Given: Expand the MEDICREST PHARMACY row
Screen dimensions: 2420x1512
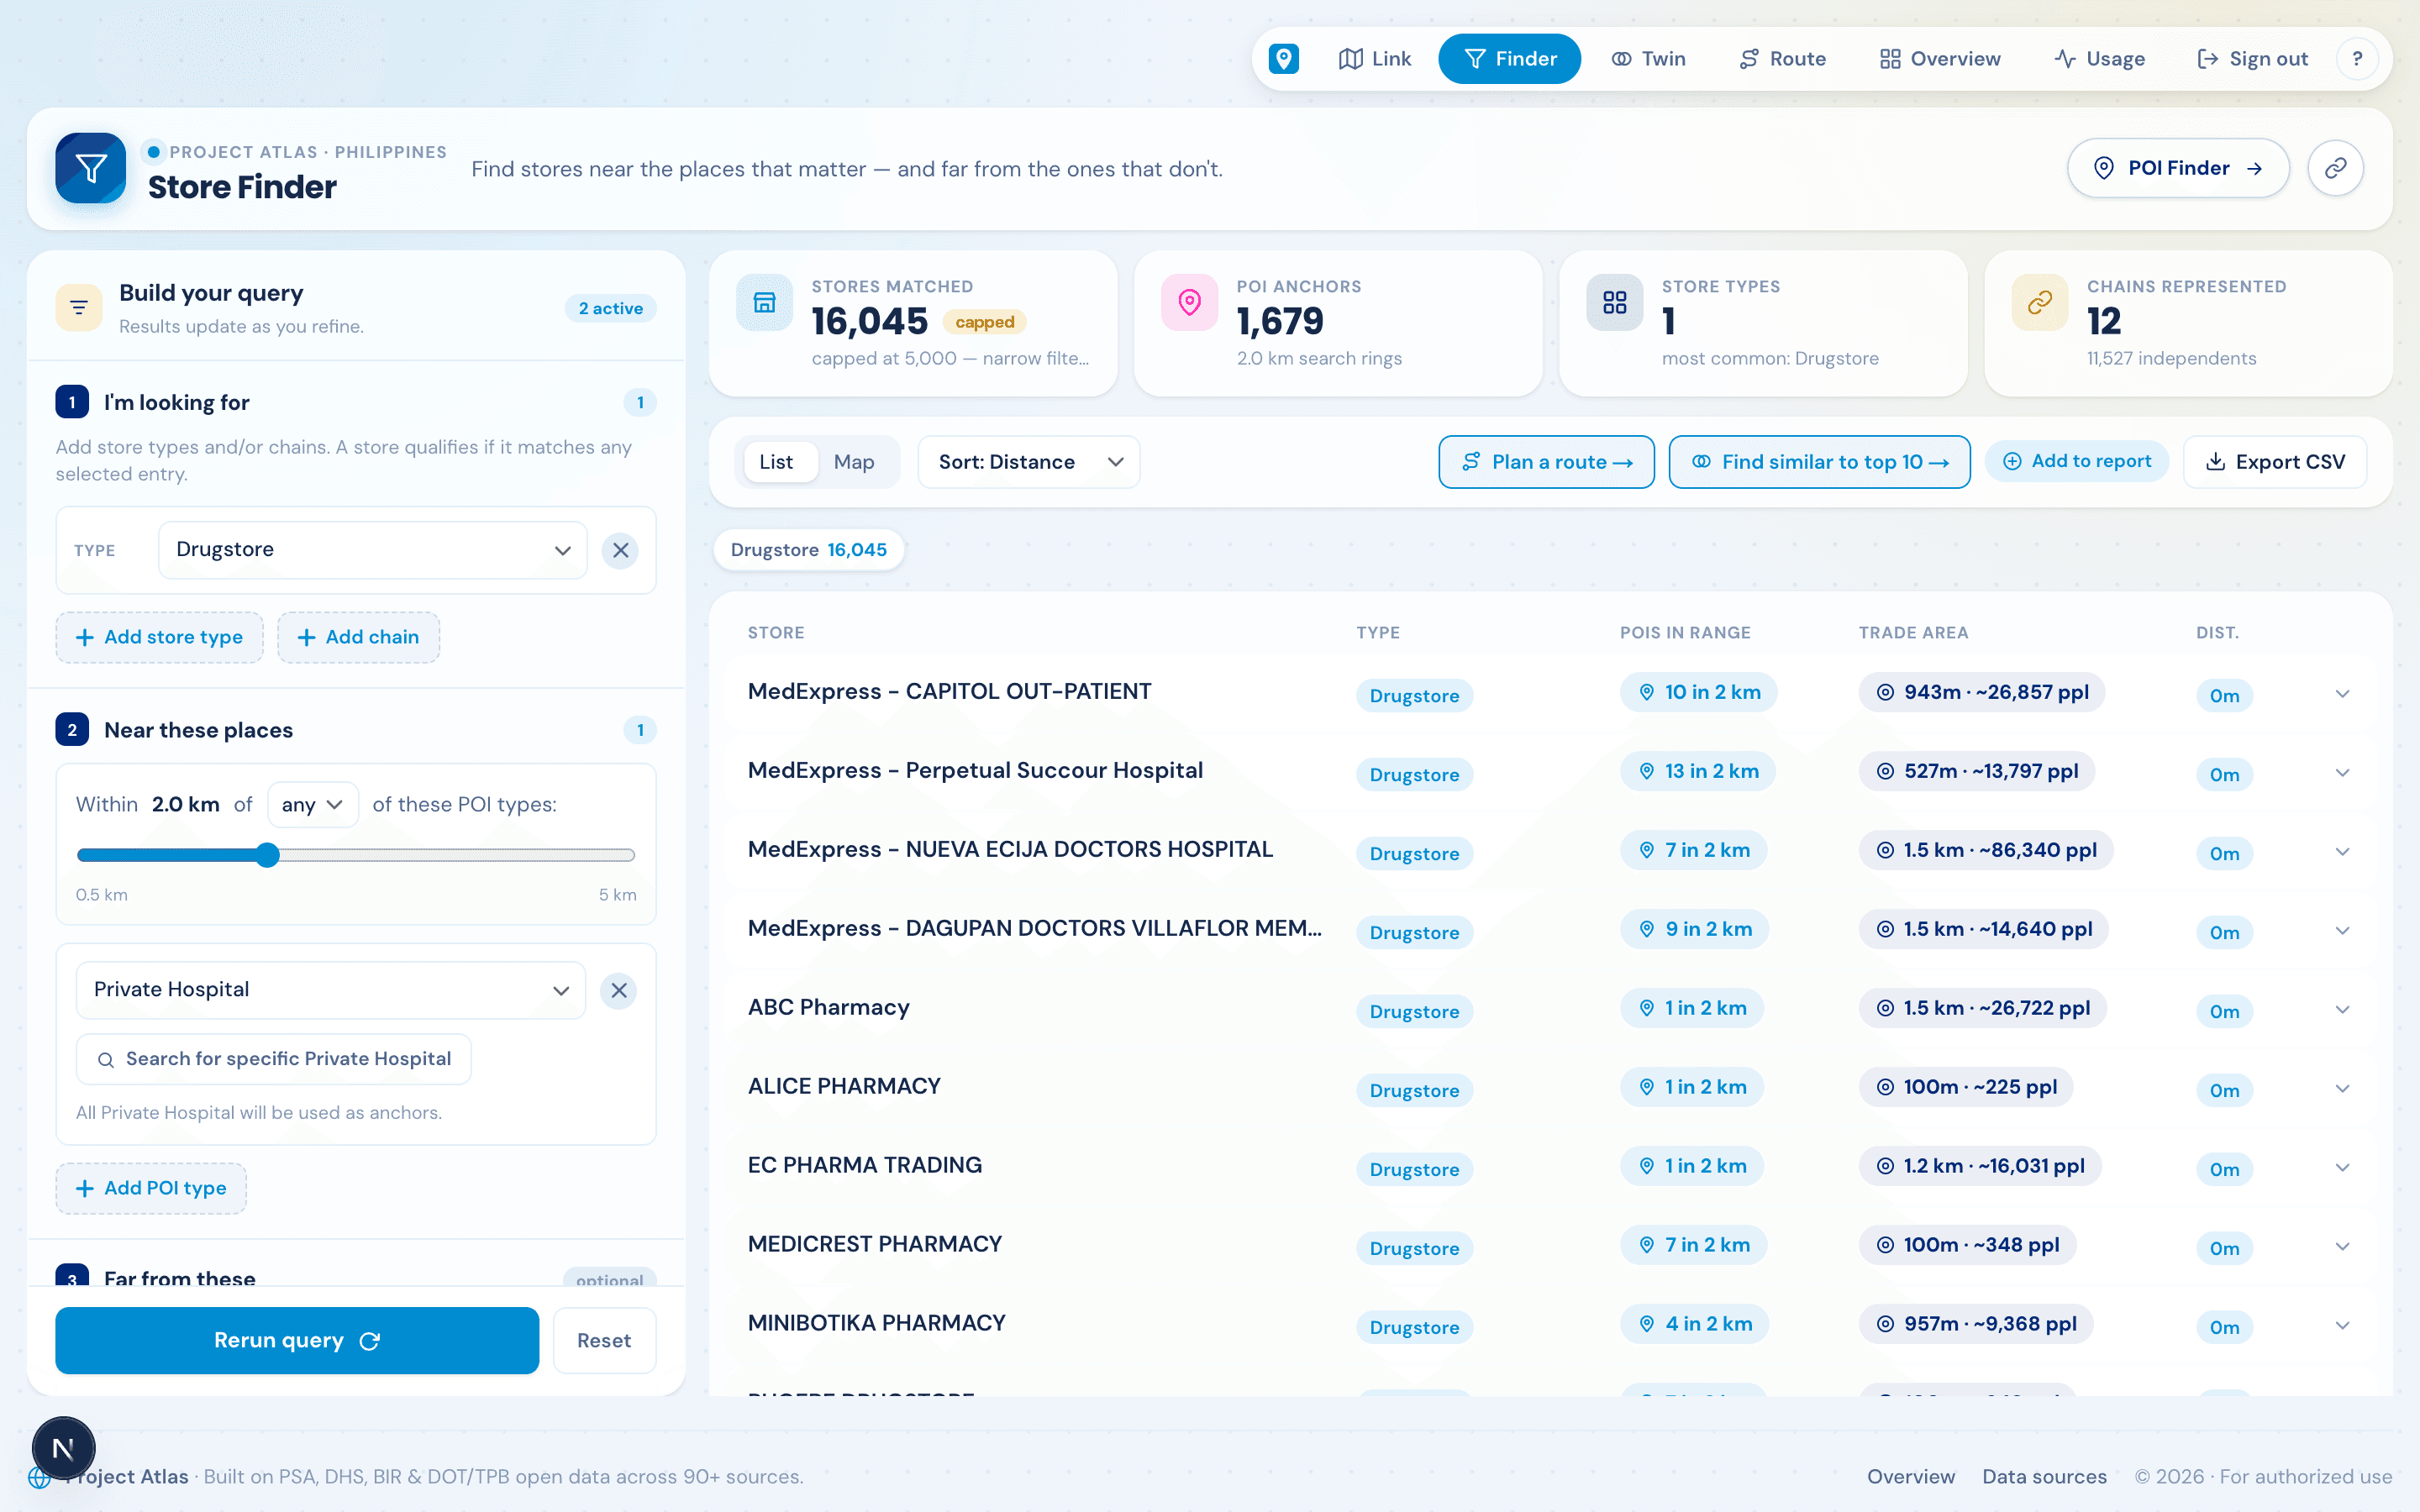Looking at the screenshot, I should click(x=2342, y=1247).
